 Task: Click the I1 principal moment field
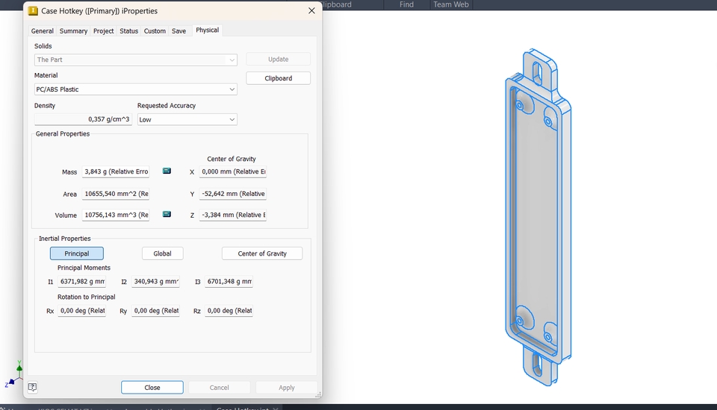(x=82, y=282)
